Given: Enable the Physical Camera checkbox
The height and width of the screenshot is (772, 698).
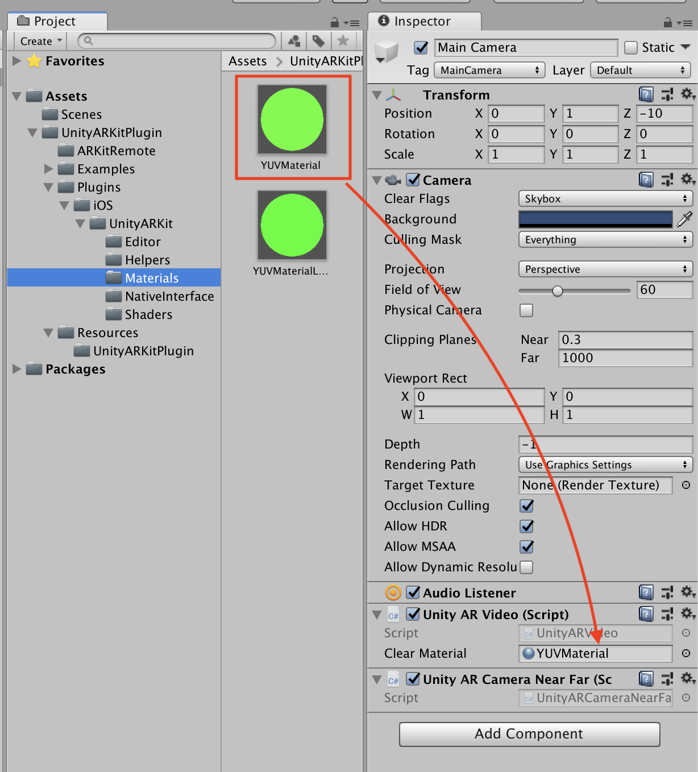Looking at the screenshot, I should tap(526, 310).
